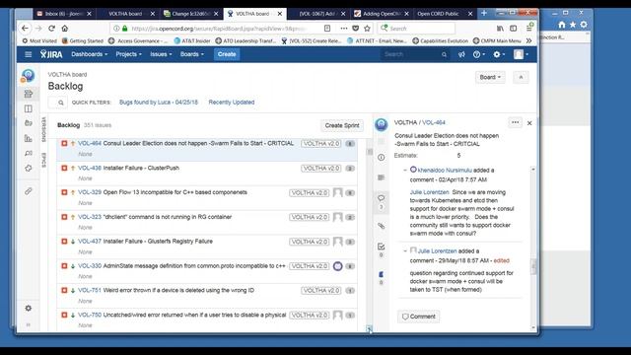This screenshot has width=631, height=355.
Task: Click the priority arrow icon of VOL-437
Action: tap(73, 242)
